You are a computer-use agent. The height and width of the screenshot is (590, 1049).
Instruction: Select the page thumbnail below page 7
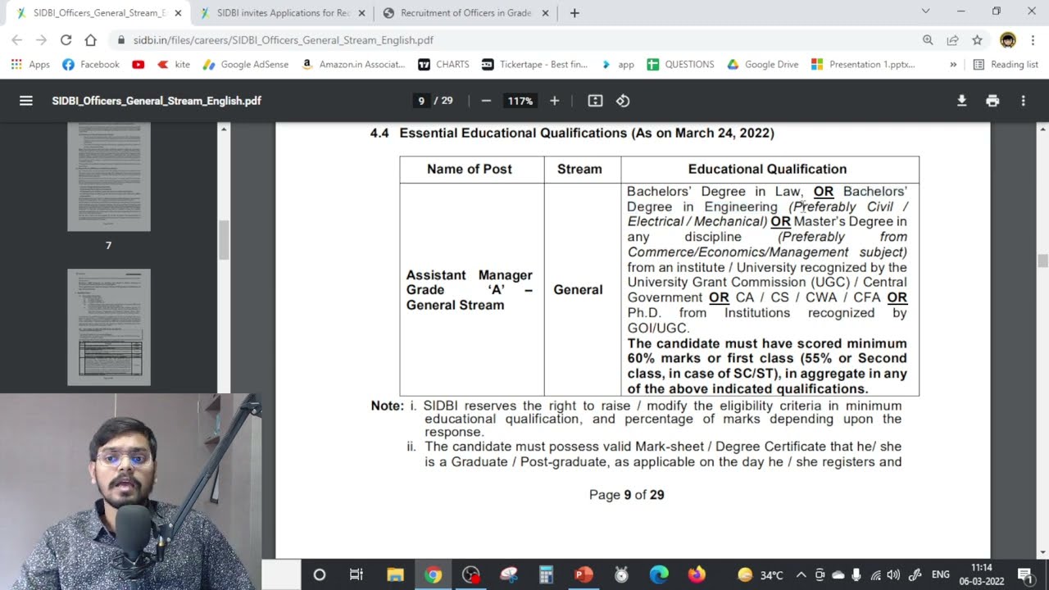point(109,327)
